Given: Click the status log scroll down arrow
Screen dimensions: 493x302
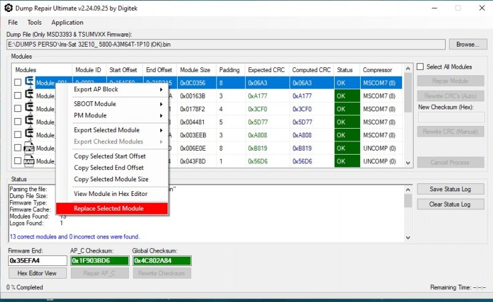Looking at the screenshot, I should [407, 237].
